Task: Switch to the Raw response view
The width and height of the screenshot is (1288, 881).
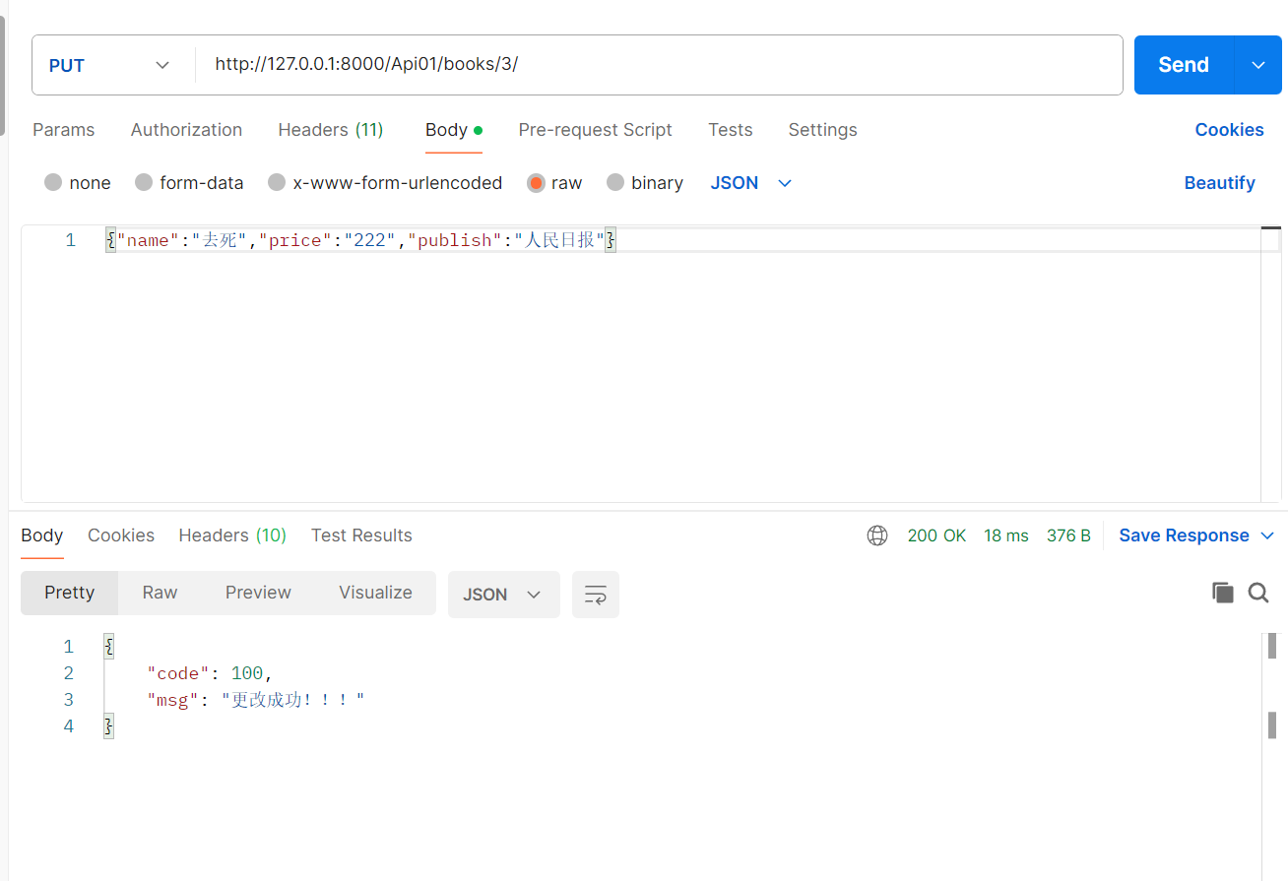Action: click(160, 593)
